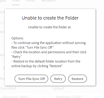The height and width of the screenshot is (98, 104).
Task: Click the Download label under the dialog
Action: click(8, 88)
